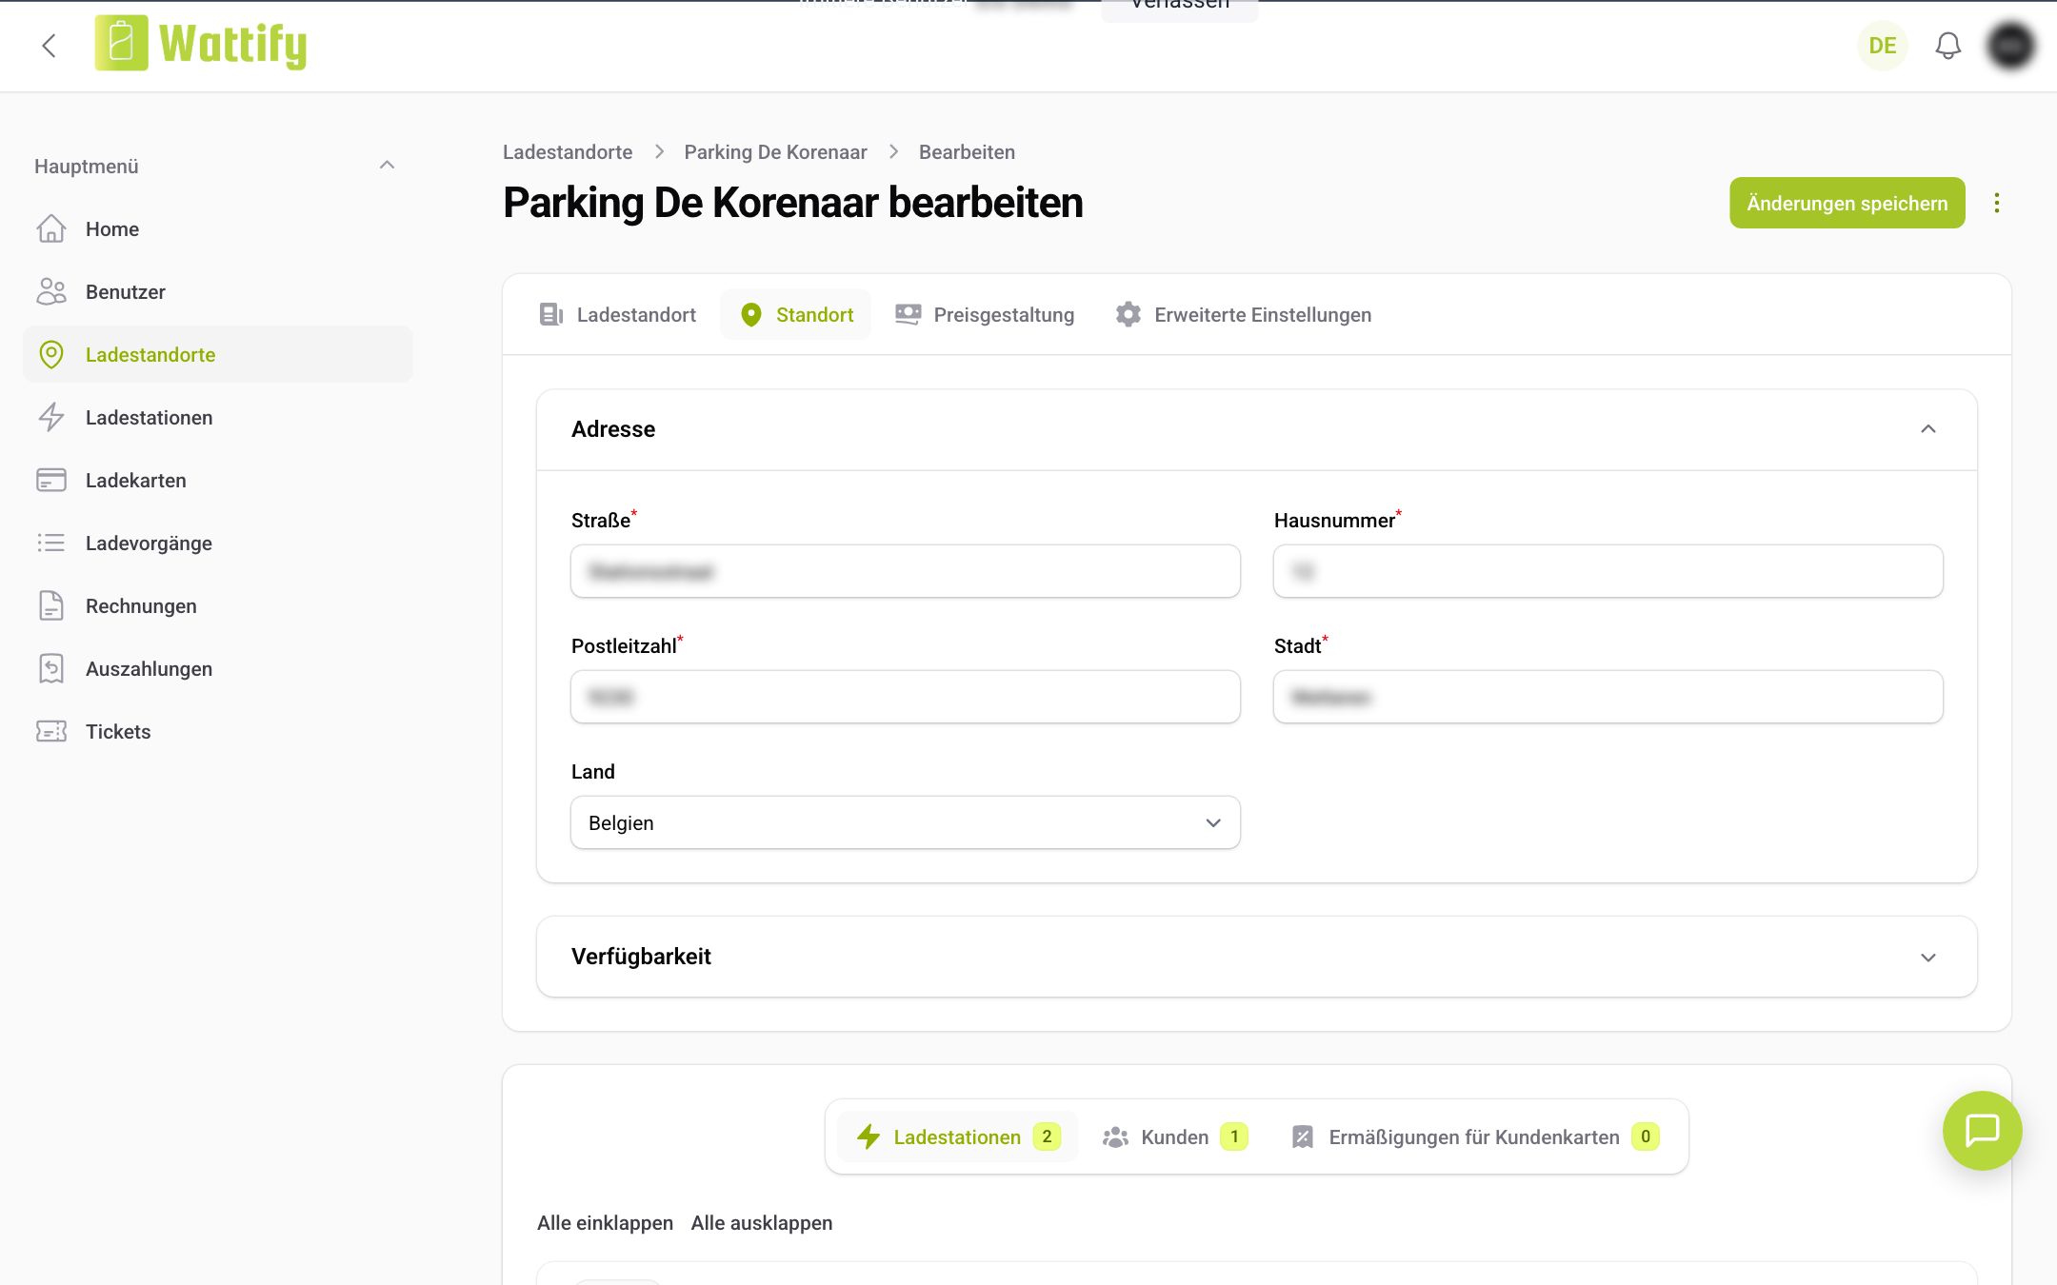Screen dimensions: 2057x1285
Task: Click the Postleitzahl input field
Action: click(905, 697)
